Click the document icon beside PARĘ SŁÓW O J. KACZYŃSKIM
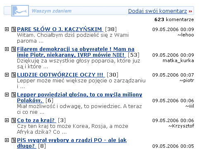 click(14, 29)
